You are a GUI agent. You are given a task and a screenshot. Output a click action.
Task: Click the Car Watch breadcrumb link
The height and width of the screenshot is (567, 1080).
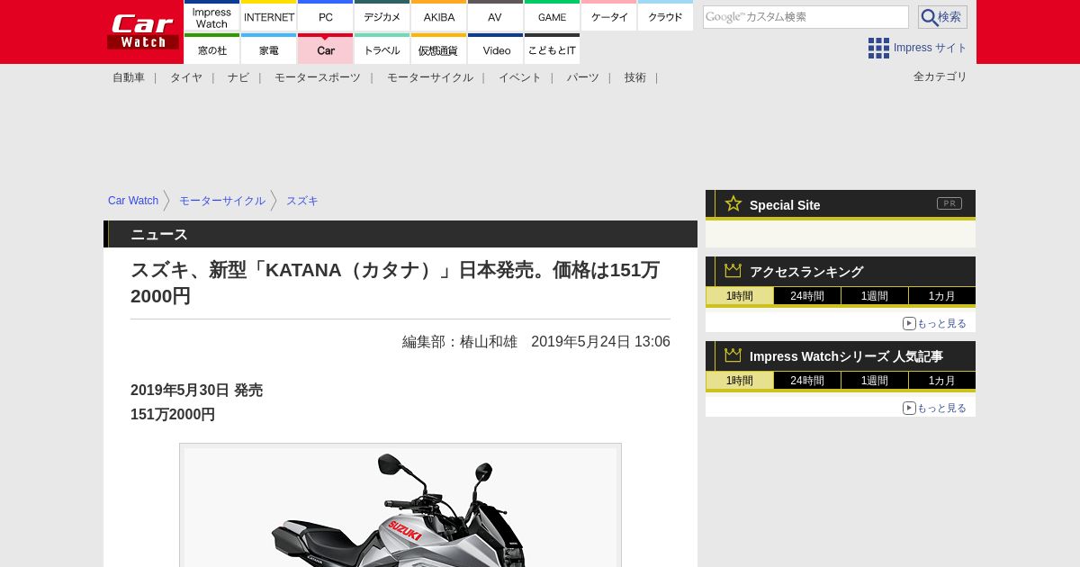pos(133,201)
